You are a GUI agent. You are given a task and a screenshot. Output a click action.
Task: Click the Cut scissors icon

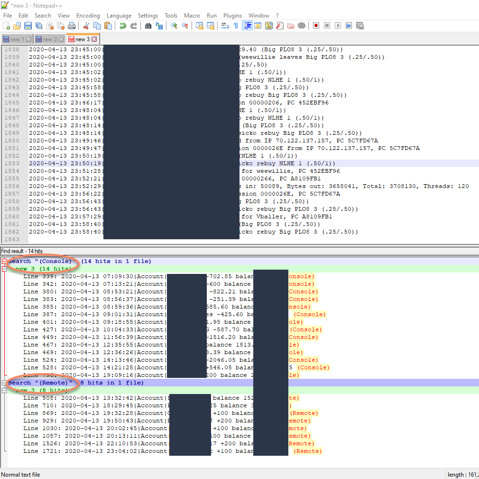(x=86, y=26)
